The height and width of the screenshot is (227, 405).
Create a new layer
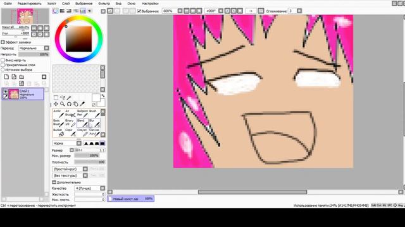tap(6, 77)
